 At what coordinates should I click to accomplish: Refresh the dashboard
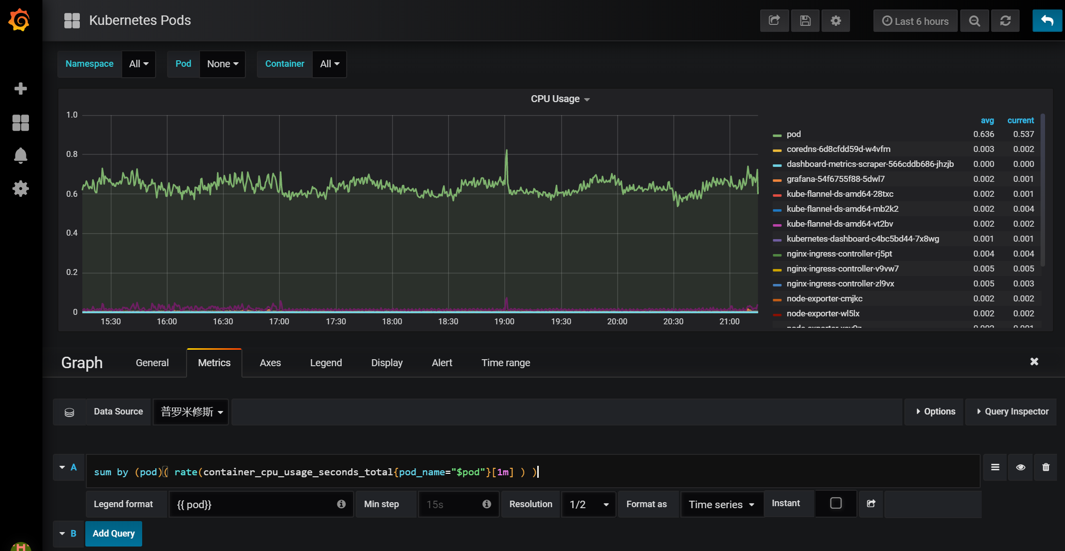(1005, 21)
